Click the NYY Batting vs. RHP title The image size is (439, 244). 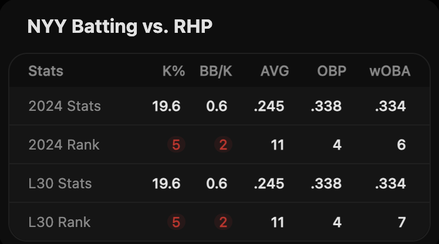120,26
